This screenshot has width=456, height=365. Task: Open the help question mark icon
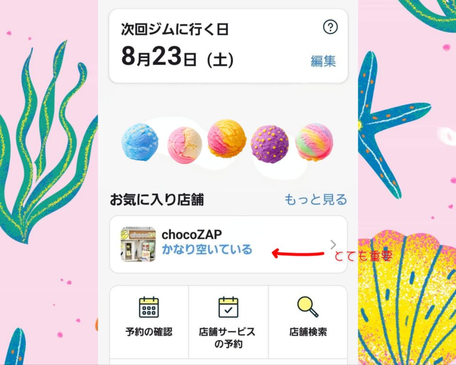click(x=330, y=27)
